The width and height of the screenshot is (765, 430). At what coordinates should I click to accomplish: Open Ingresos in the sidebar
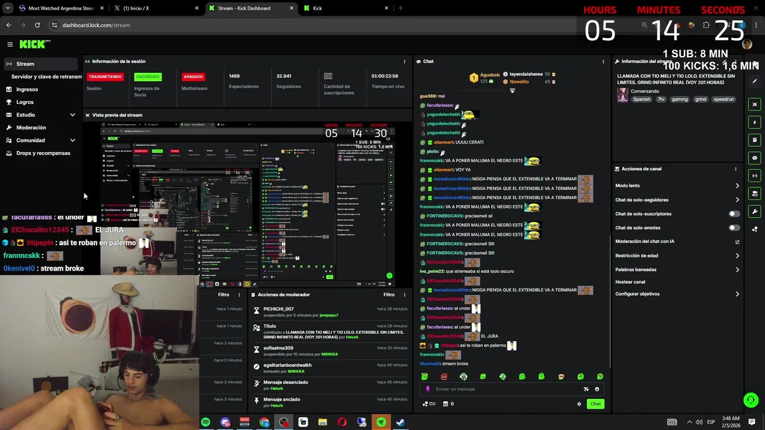click(27, 90)
